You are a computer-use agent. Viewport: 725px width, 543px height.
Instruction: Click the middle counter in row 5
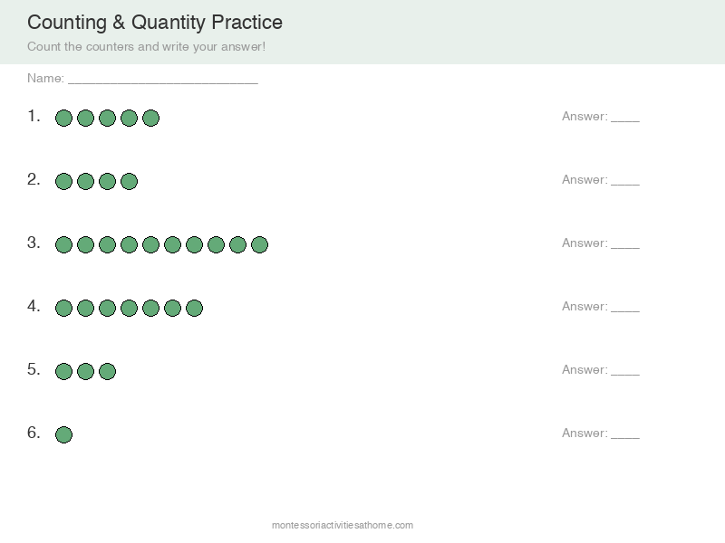[85, 371]
